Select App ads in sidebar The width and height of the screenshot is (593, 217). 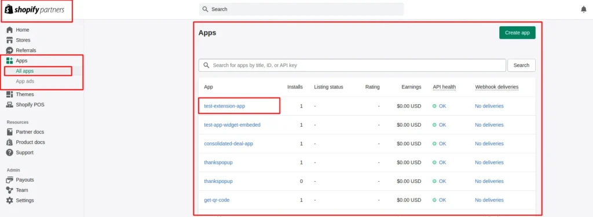25,81
